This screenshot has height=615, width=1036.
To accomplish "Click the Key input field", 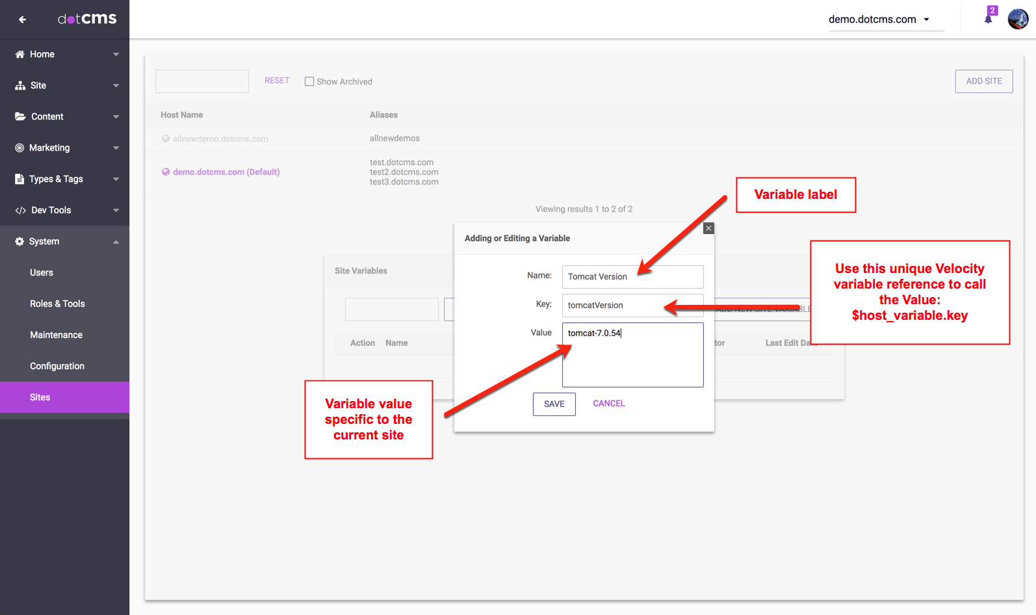I will 632,305.
